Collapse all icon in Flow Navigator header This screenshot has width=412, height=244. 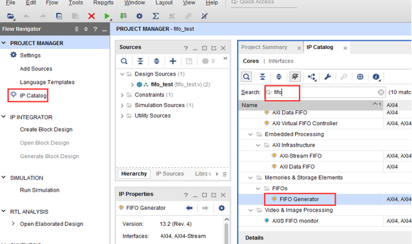point(77,29)
